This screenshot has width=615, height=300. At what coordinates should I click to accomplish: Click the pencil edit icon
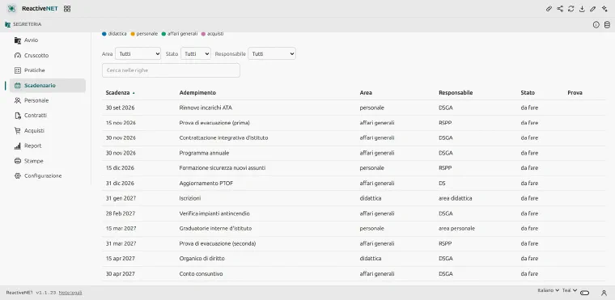(x=593, y=9)
